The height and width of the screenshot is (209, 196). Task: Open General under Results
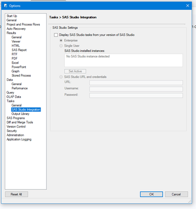click(x=17, y=37)
